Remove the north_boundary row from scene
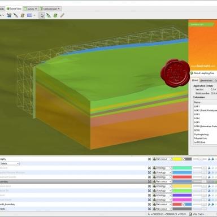Viewport: 217px width, 217px height. coord(149,204)
